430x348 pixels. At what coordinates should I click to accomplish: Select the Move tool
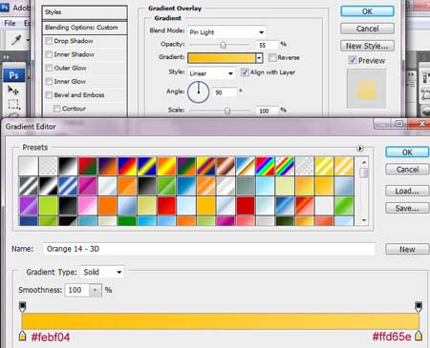(x=13, y=91)
